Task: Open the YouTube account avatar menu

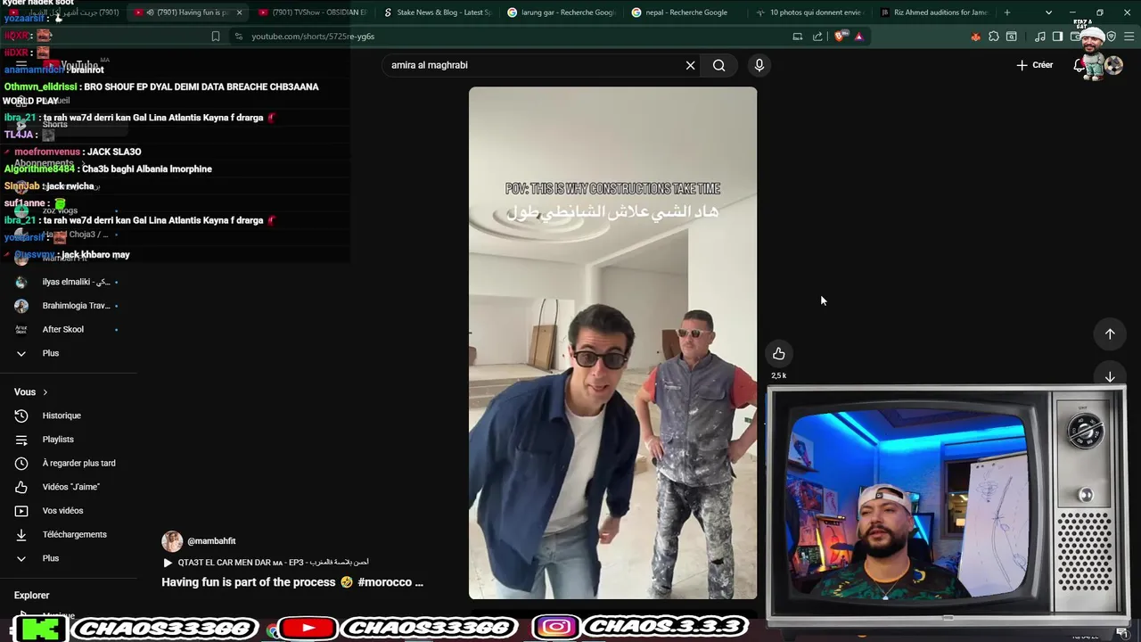Action: (x=1113, y=65)
